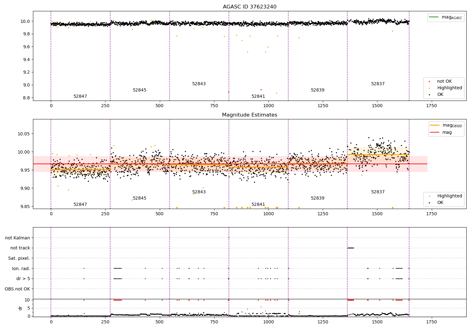
Task: Select the 'not Kalman' axis label
Action: point(18,238)
